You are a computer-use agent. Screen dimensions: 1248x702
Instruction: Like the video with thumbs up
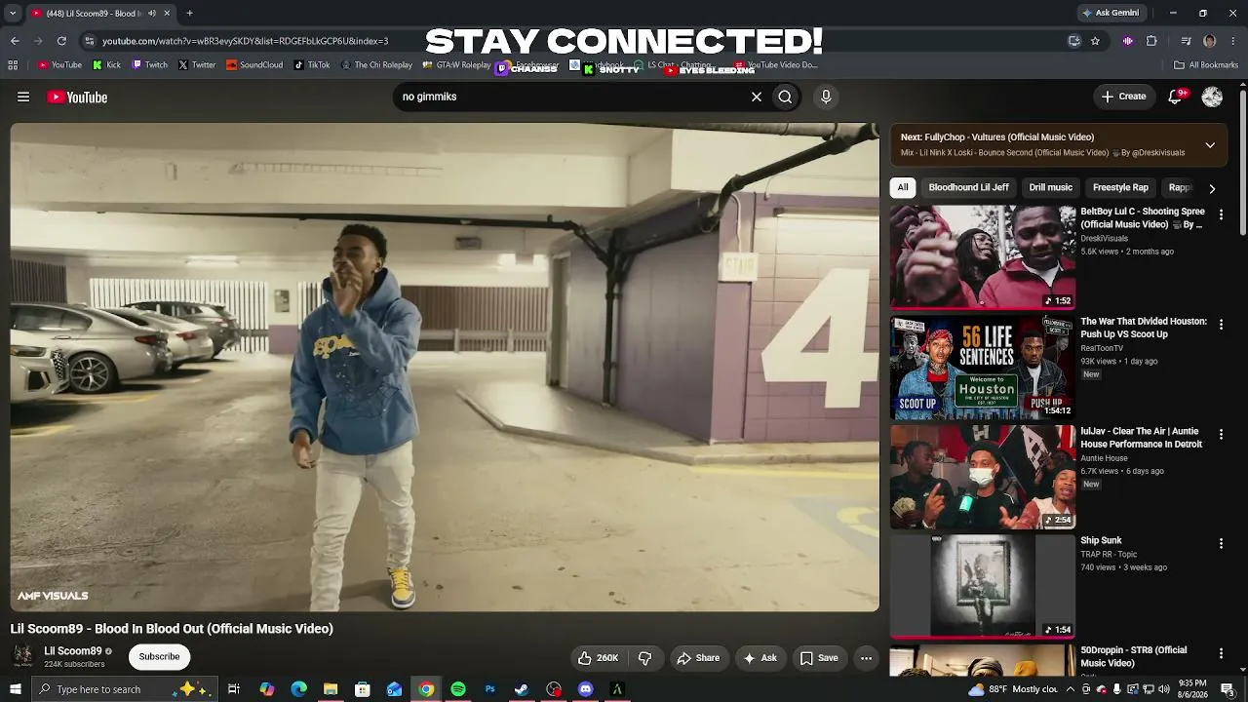599,658
